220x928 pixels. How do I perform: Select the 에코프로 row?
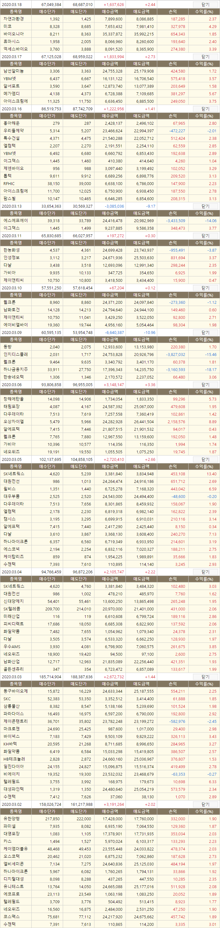(12, 894)
